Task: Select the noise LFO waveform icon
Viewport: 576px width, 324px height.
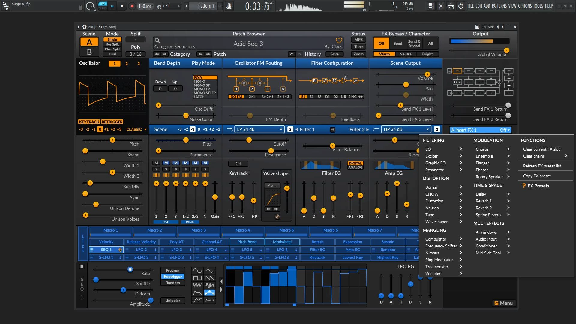Action: point(197,285)
